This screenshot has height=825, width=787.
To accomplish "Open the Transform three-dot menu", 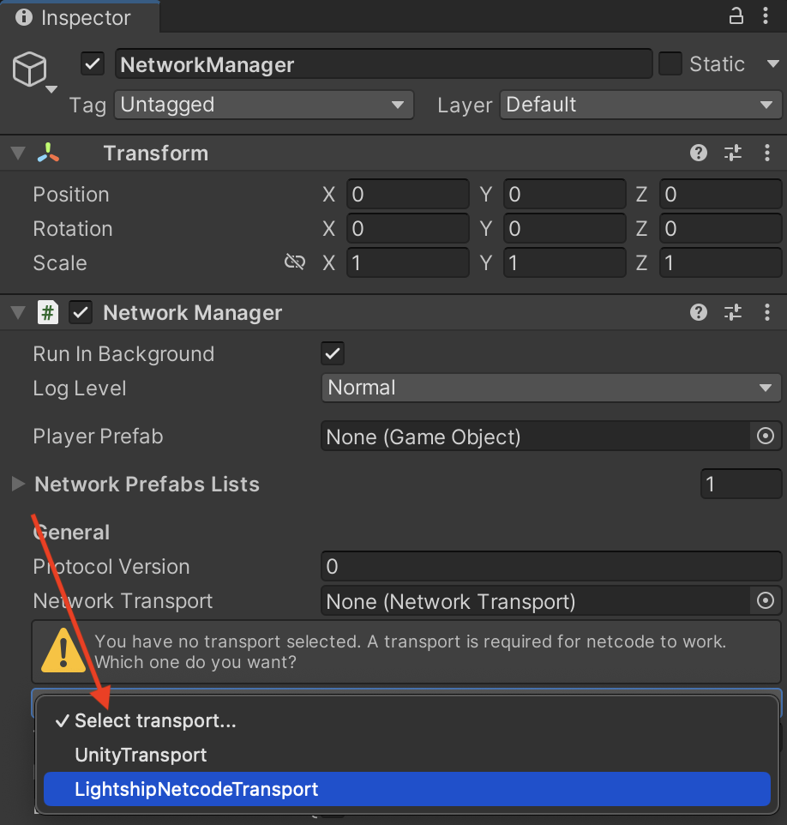I will tap(767, 153).
